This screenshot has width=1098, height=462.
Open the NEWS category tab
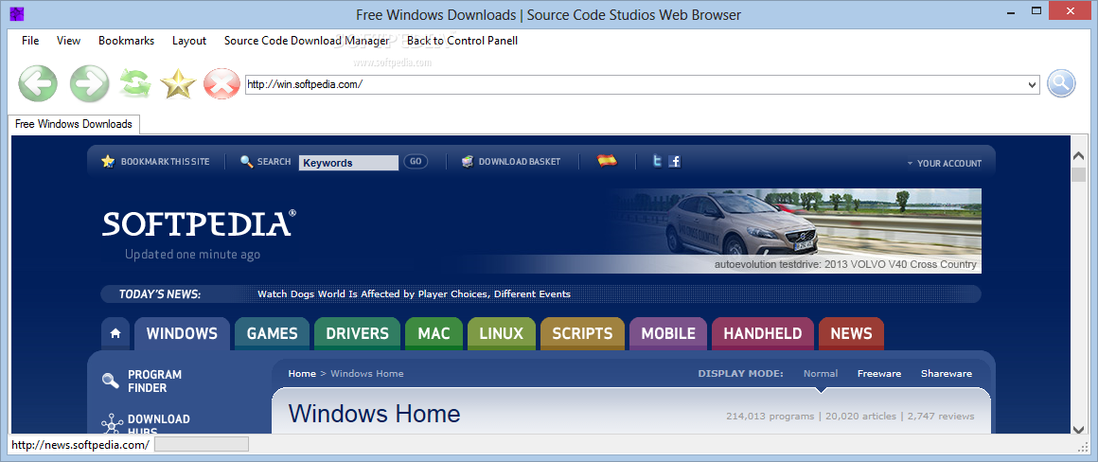(852, 333)
